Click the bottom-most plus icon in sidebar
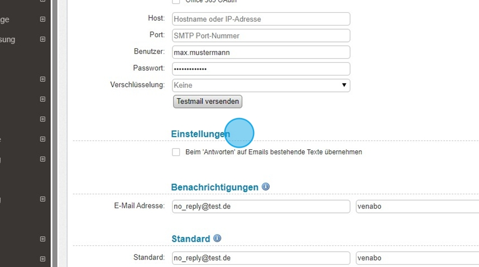This screenshot has height=267, width=479. tap(43, 259)
